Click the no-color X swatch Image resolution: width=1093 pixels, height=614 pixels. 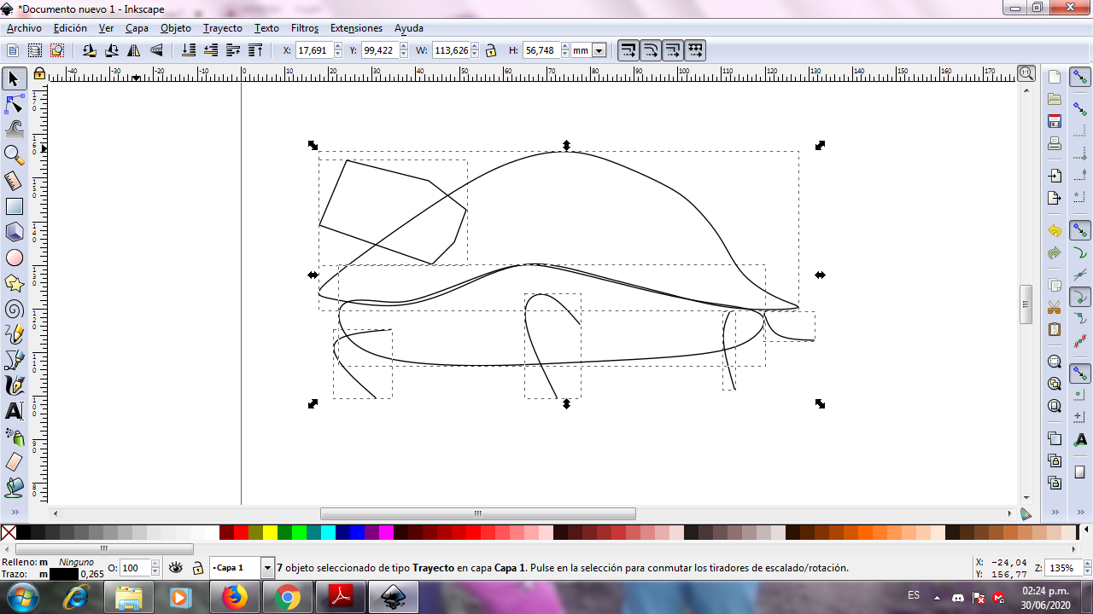tap(9, 533)
